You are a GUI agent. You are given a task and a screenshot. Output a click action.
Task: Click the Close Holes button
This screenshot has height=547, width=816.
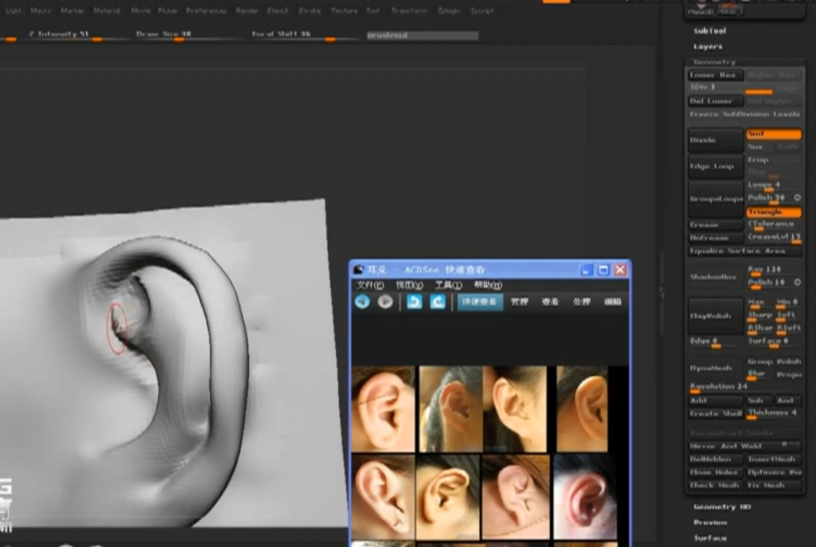[x=715, y=473]
